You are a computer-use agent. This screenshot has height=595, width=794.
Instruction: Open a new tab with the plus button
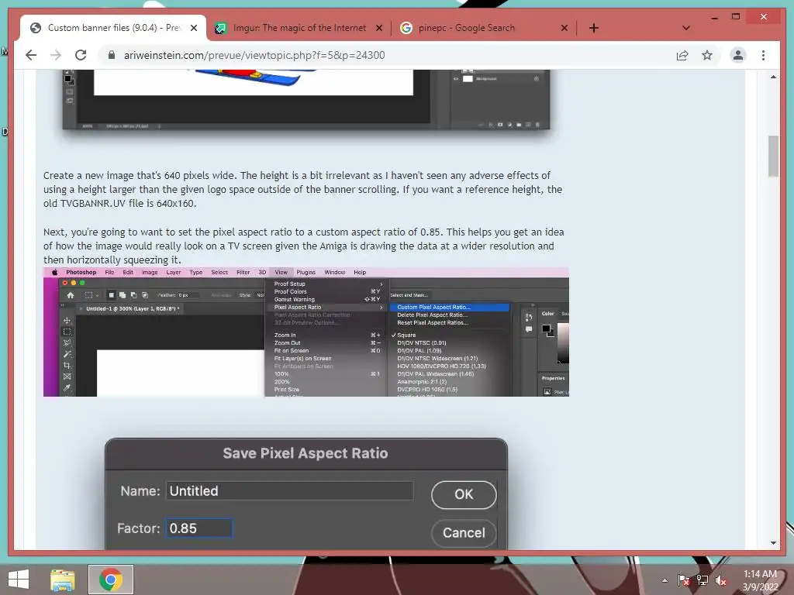594,29
